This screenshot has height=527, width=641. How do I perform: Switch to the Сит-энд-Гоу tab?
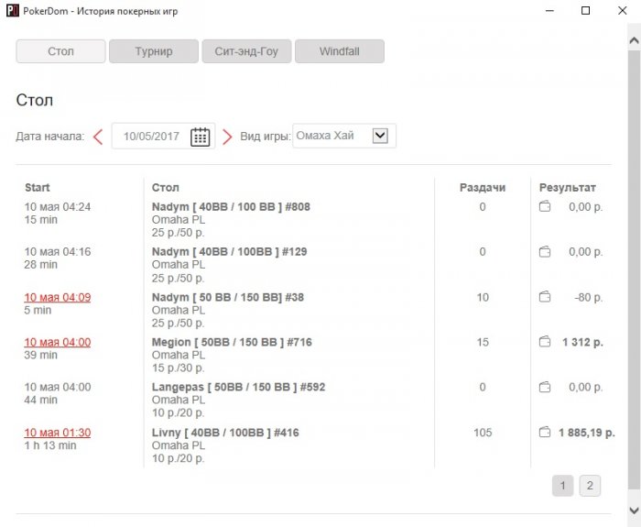pyautogui.click(x=245, y=51)
